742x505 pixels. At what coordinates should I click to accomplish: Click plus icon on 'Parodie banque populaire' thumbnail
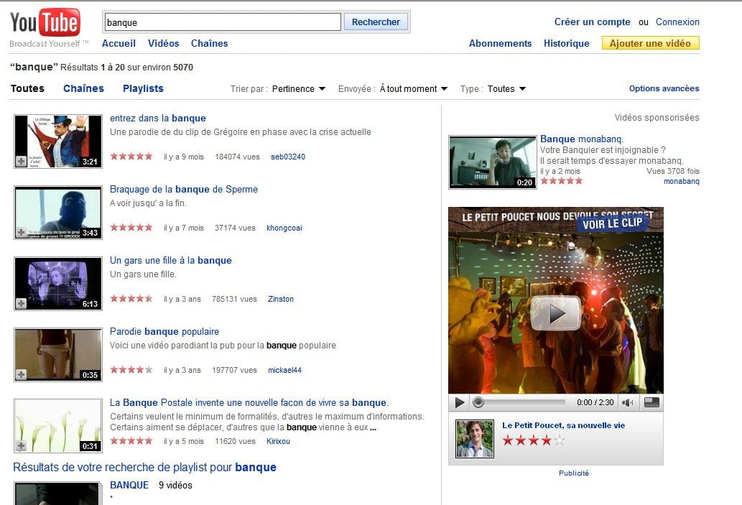pyautogui.click(x=22, y=374)
